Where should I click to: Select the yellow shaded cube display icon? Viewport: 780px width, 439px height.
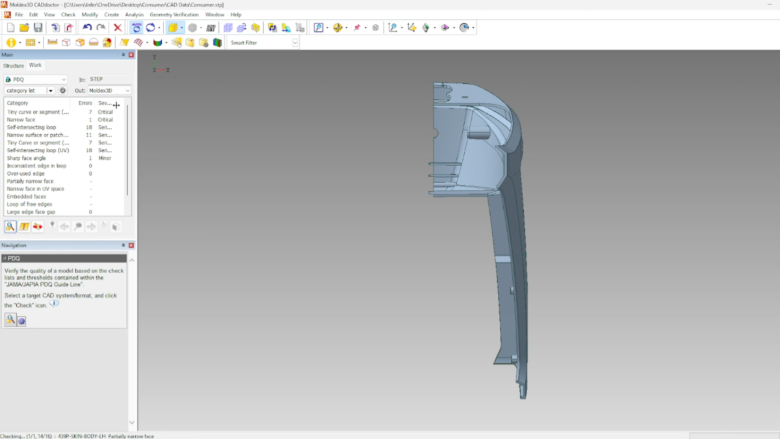click(x=172, y=27)
